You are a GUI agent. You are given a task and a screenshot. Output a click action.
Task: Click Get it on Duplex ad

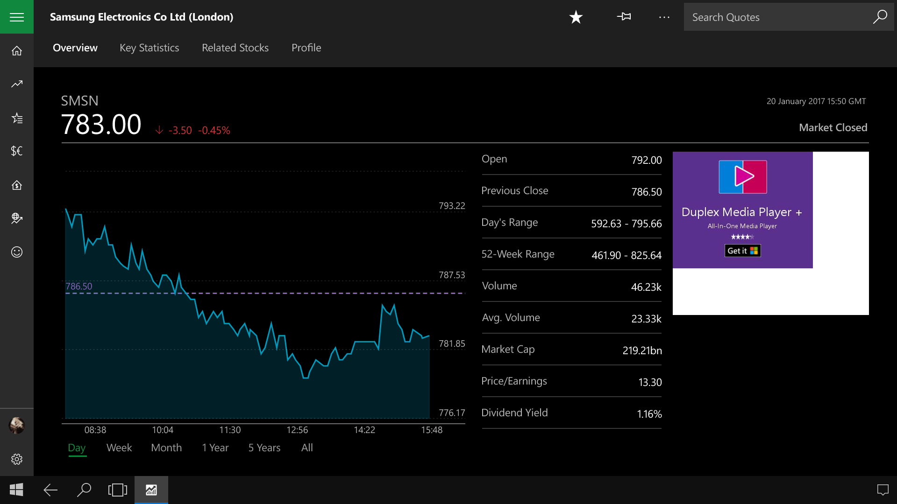click(x=742, y=251)
